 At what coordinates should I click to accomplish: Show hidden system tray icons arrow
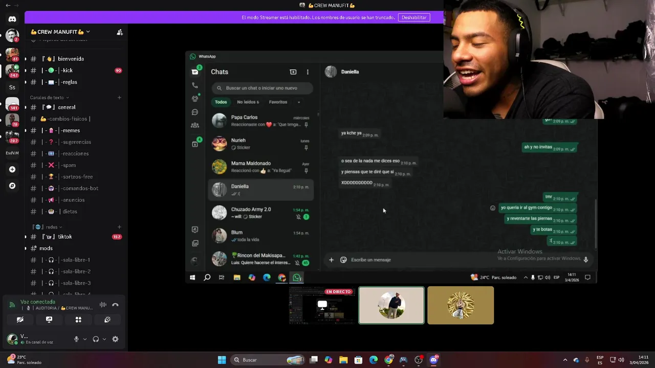coord(565,360)
